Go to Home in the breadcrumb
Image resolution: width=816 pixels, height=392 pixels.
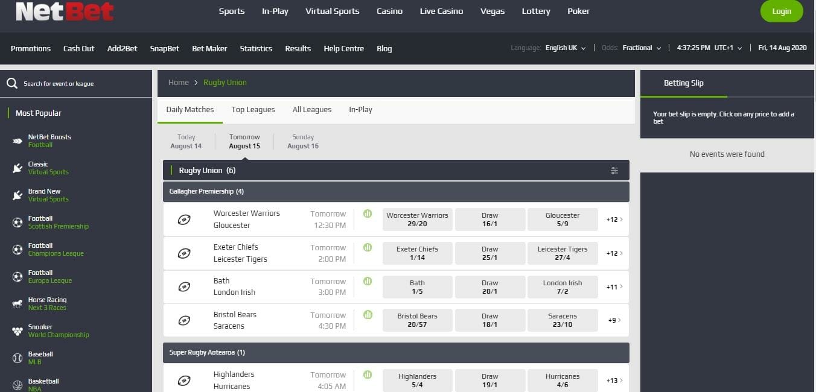(x=179, y=83)
